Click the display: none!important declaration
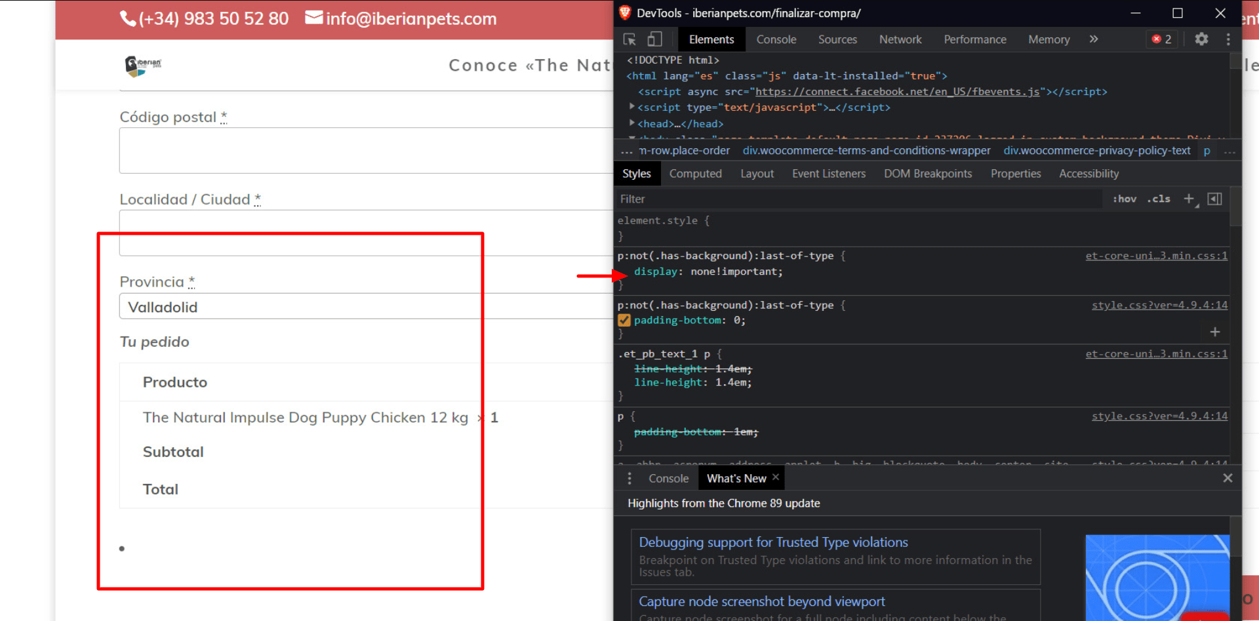The height and width of the screenshot is (621, 1259). (708, 271)
